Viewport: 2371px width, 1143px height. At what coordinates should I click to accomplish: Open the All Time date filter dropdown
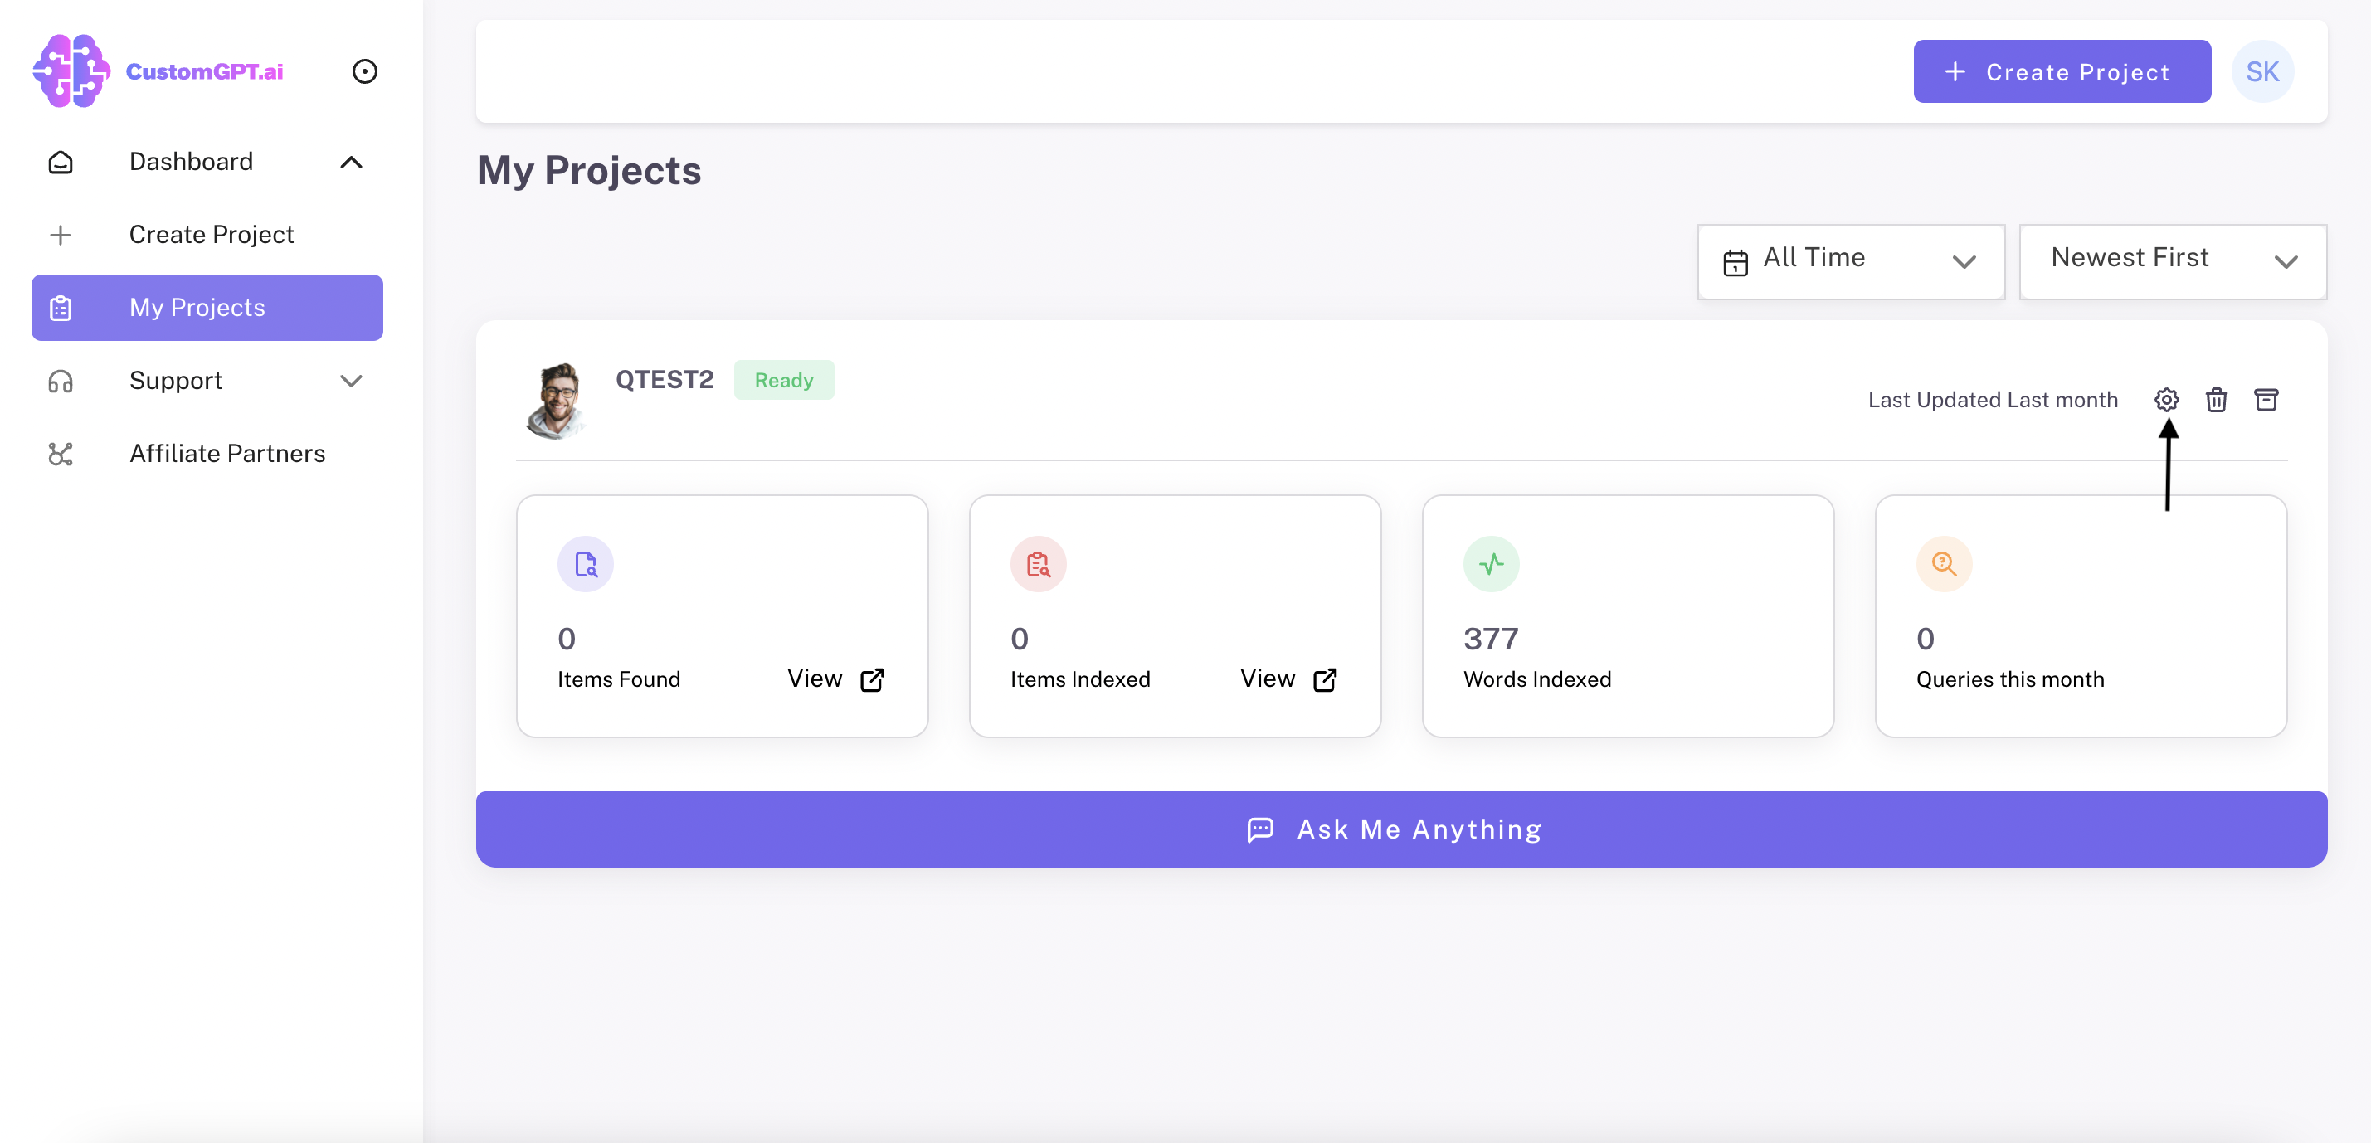1850,260
